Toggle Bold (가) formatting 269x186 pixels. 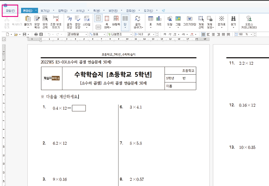[x=165, y=34]
